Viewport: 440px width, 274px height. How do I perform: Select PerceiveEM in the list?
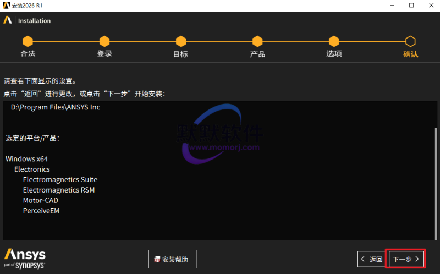point(41,211)
